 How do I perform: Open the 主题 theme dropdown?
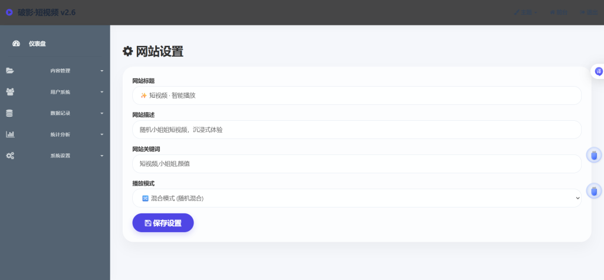click(526, 12)
